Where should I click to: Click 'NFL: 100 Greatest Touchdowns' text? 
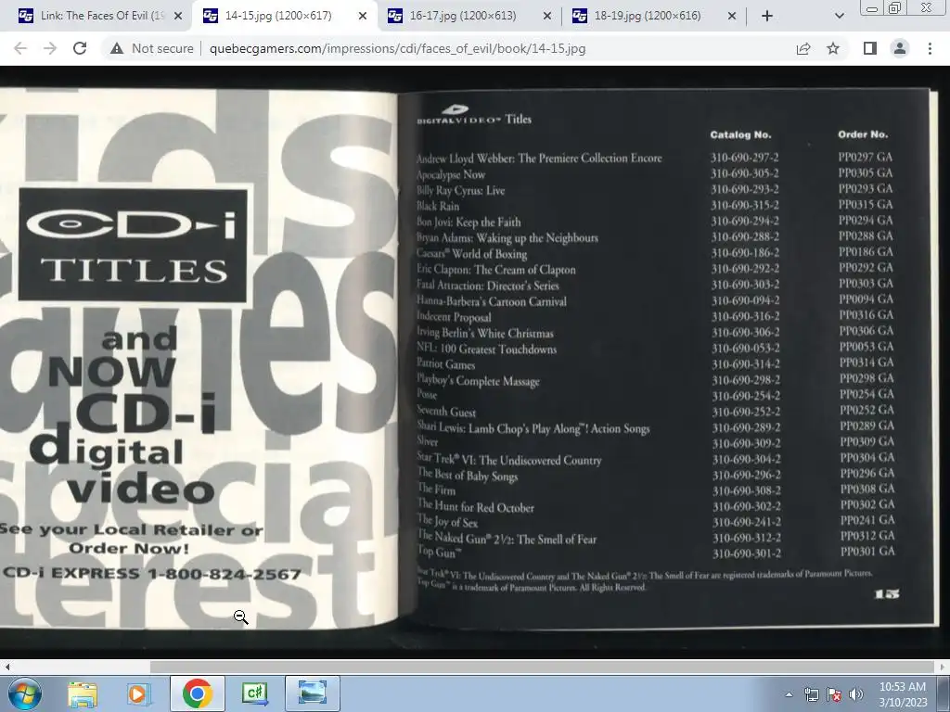click(486, 349)
